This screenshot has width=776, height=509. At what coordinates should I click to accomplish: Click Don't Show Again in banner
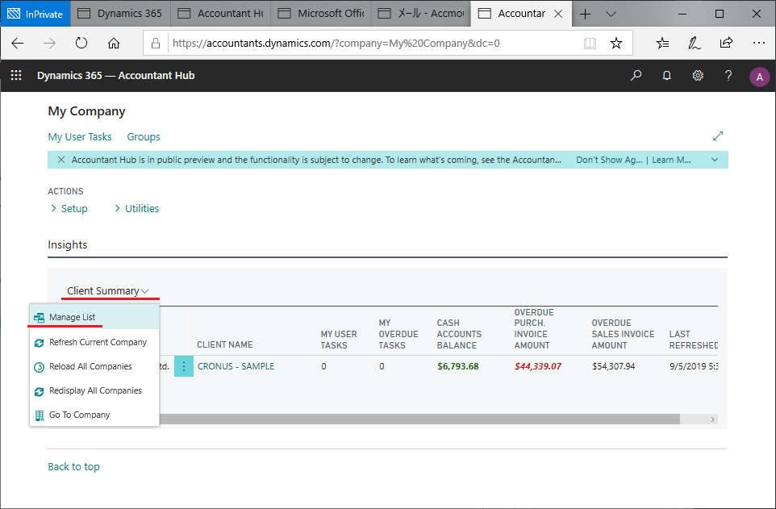tap(609, 160)
